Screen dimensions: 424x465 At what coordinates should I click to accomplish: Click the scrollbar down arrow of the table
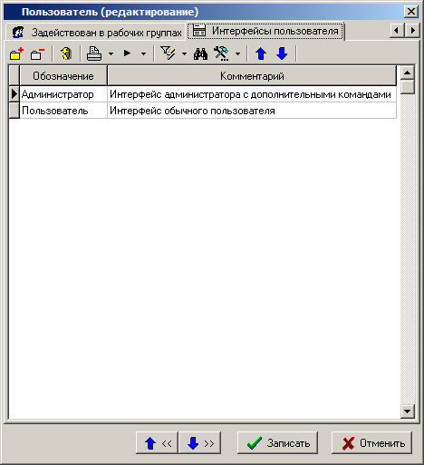(407, 412)
